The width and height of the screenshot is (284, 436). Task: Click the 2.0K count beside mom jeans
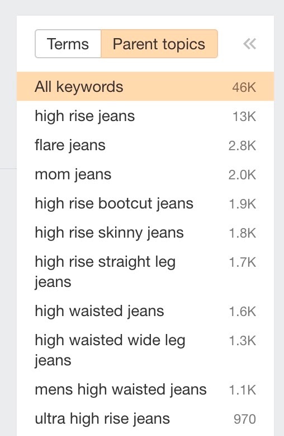coord(242,175)
